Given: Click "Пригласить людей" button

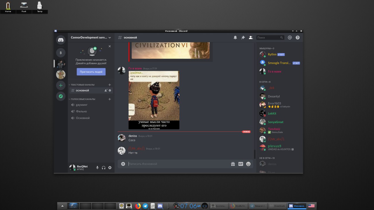Looking at the screenshot, I should [91, 72].
